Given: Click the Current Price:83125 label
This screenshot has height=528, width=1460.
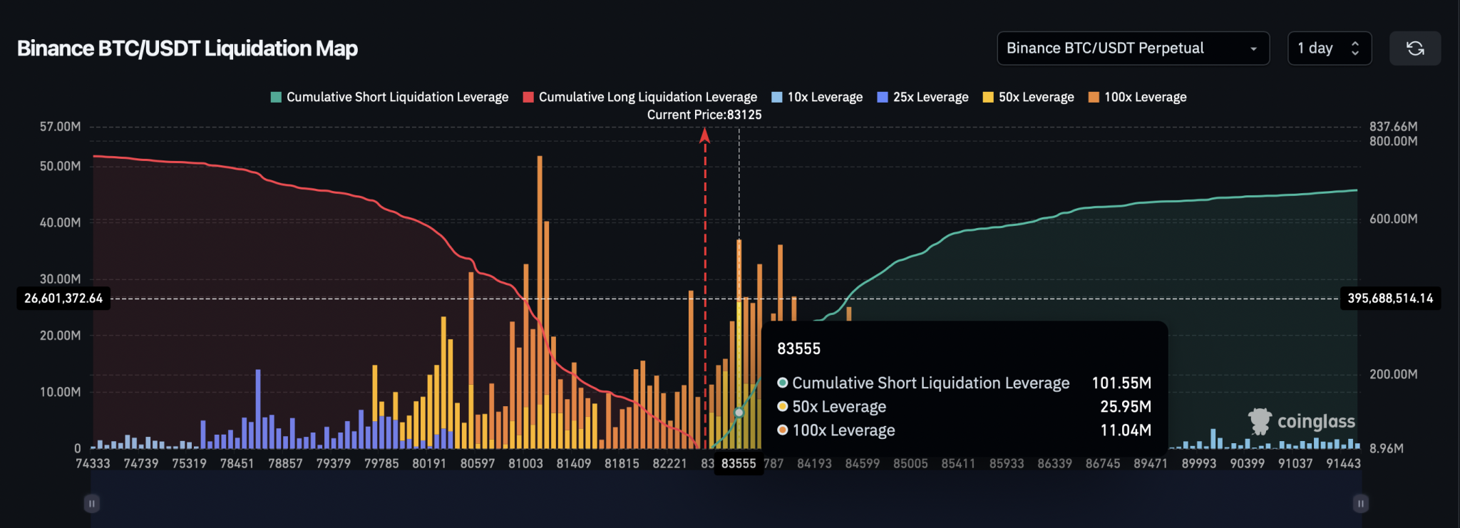Looking at the screenshot, I should tap(704, 115).
